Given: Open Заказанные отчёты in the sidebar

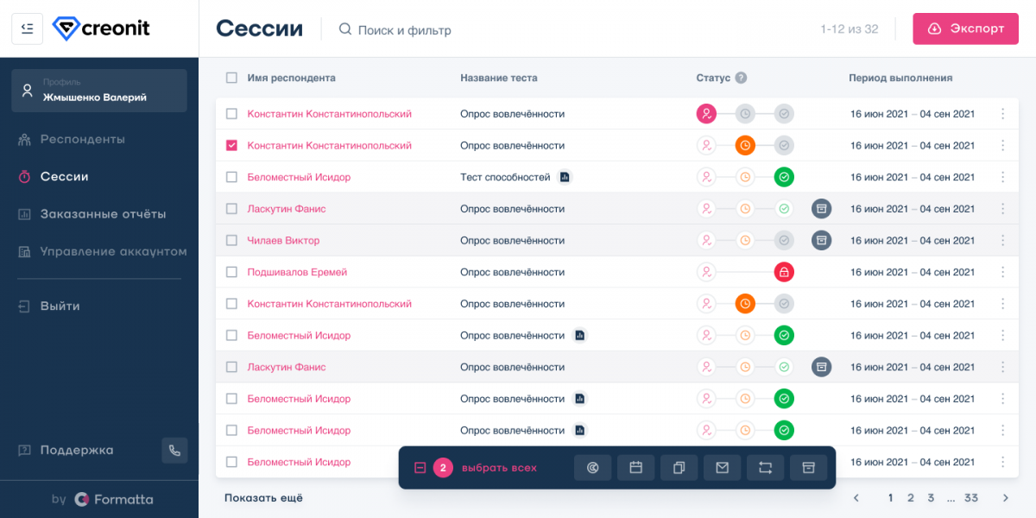Looking at the screenshot, I should tap(103, 214).
